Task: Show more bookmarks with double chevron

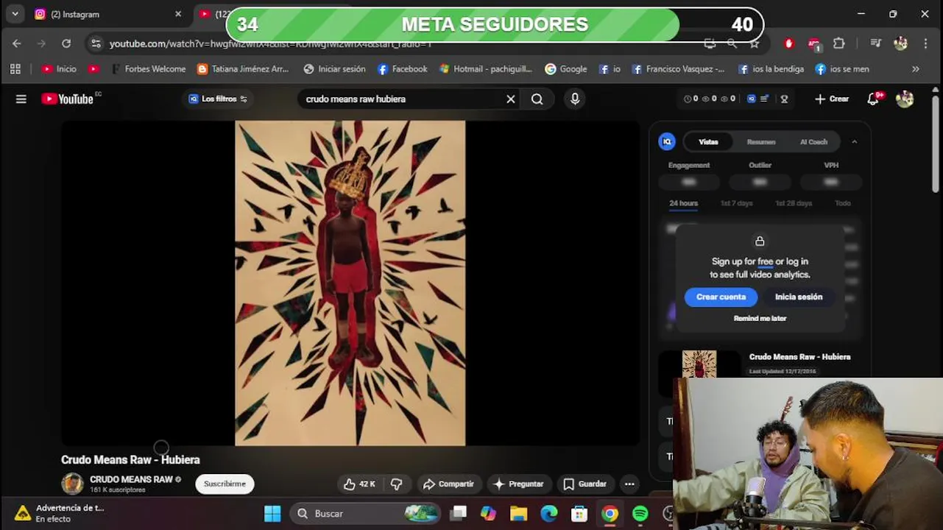Action: [916, 68]
